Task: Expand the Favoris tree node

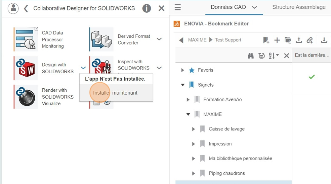Action: click(182, 70)
